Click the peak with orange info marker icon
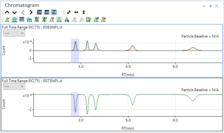The width and height of the screenshot is (224, 133). 52,20
